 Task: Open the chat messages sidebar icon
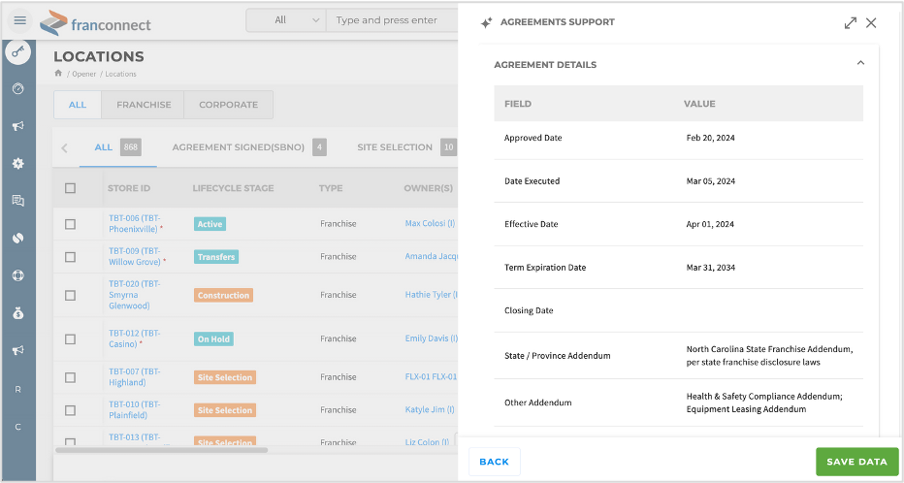click(17, 201)
